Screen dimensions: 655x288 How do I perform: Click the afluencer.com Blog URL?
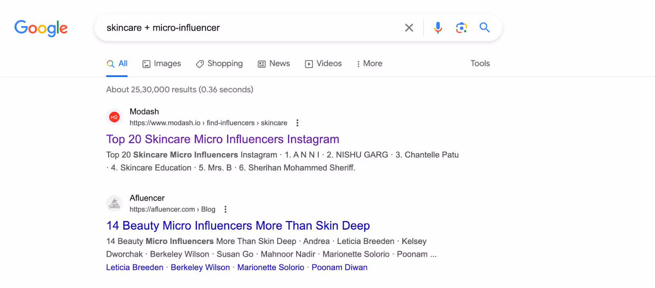(172, 209)
